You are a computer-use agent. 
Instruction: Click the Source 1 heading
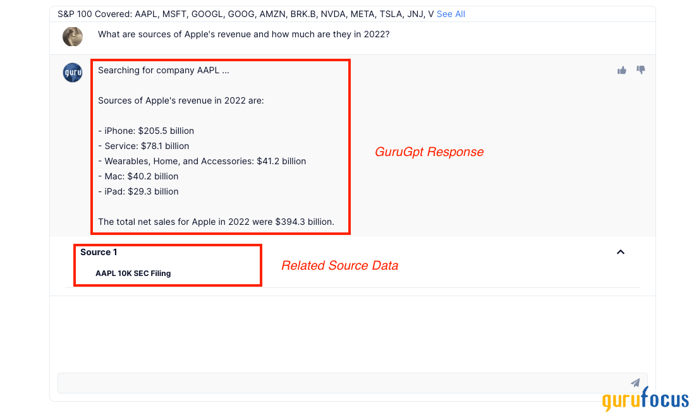(99, 252)
